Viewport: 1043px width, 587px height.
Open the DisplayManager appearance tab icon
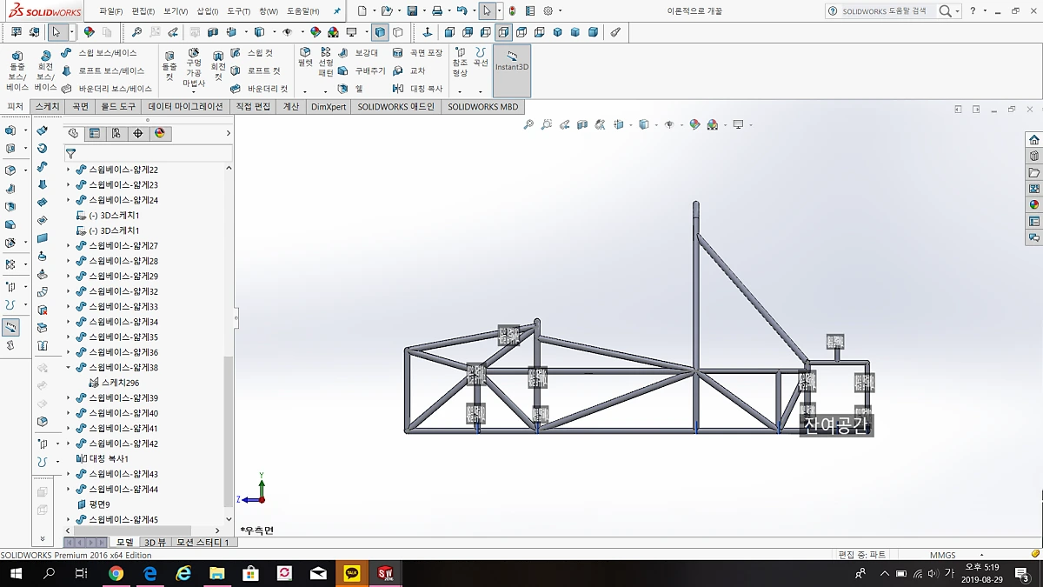160,134
